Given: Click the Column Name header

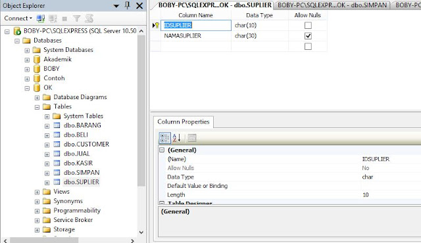Looking at the screenshot, I should point(195,15).
